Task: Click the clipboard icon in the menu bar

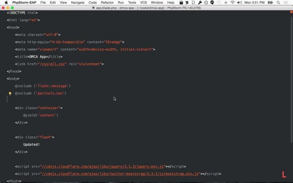Action: 181,3
